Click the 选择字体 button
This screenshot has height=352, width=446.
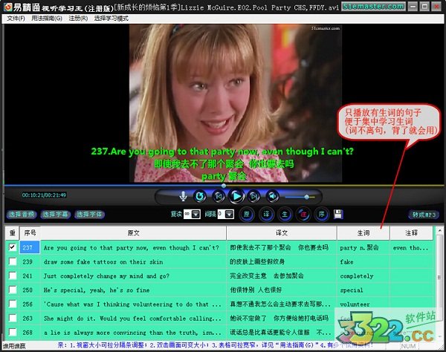click(90, 214)
